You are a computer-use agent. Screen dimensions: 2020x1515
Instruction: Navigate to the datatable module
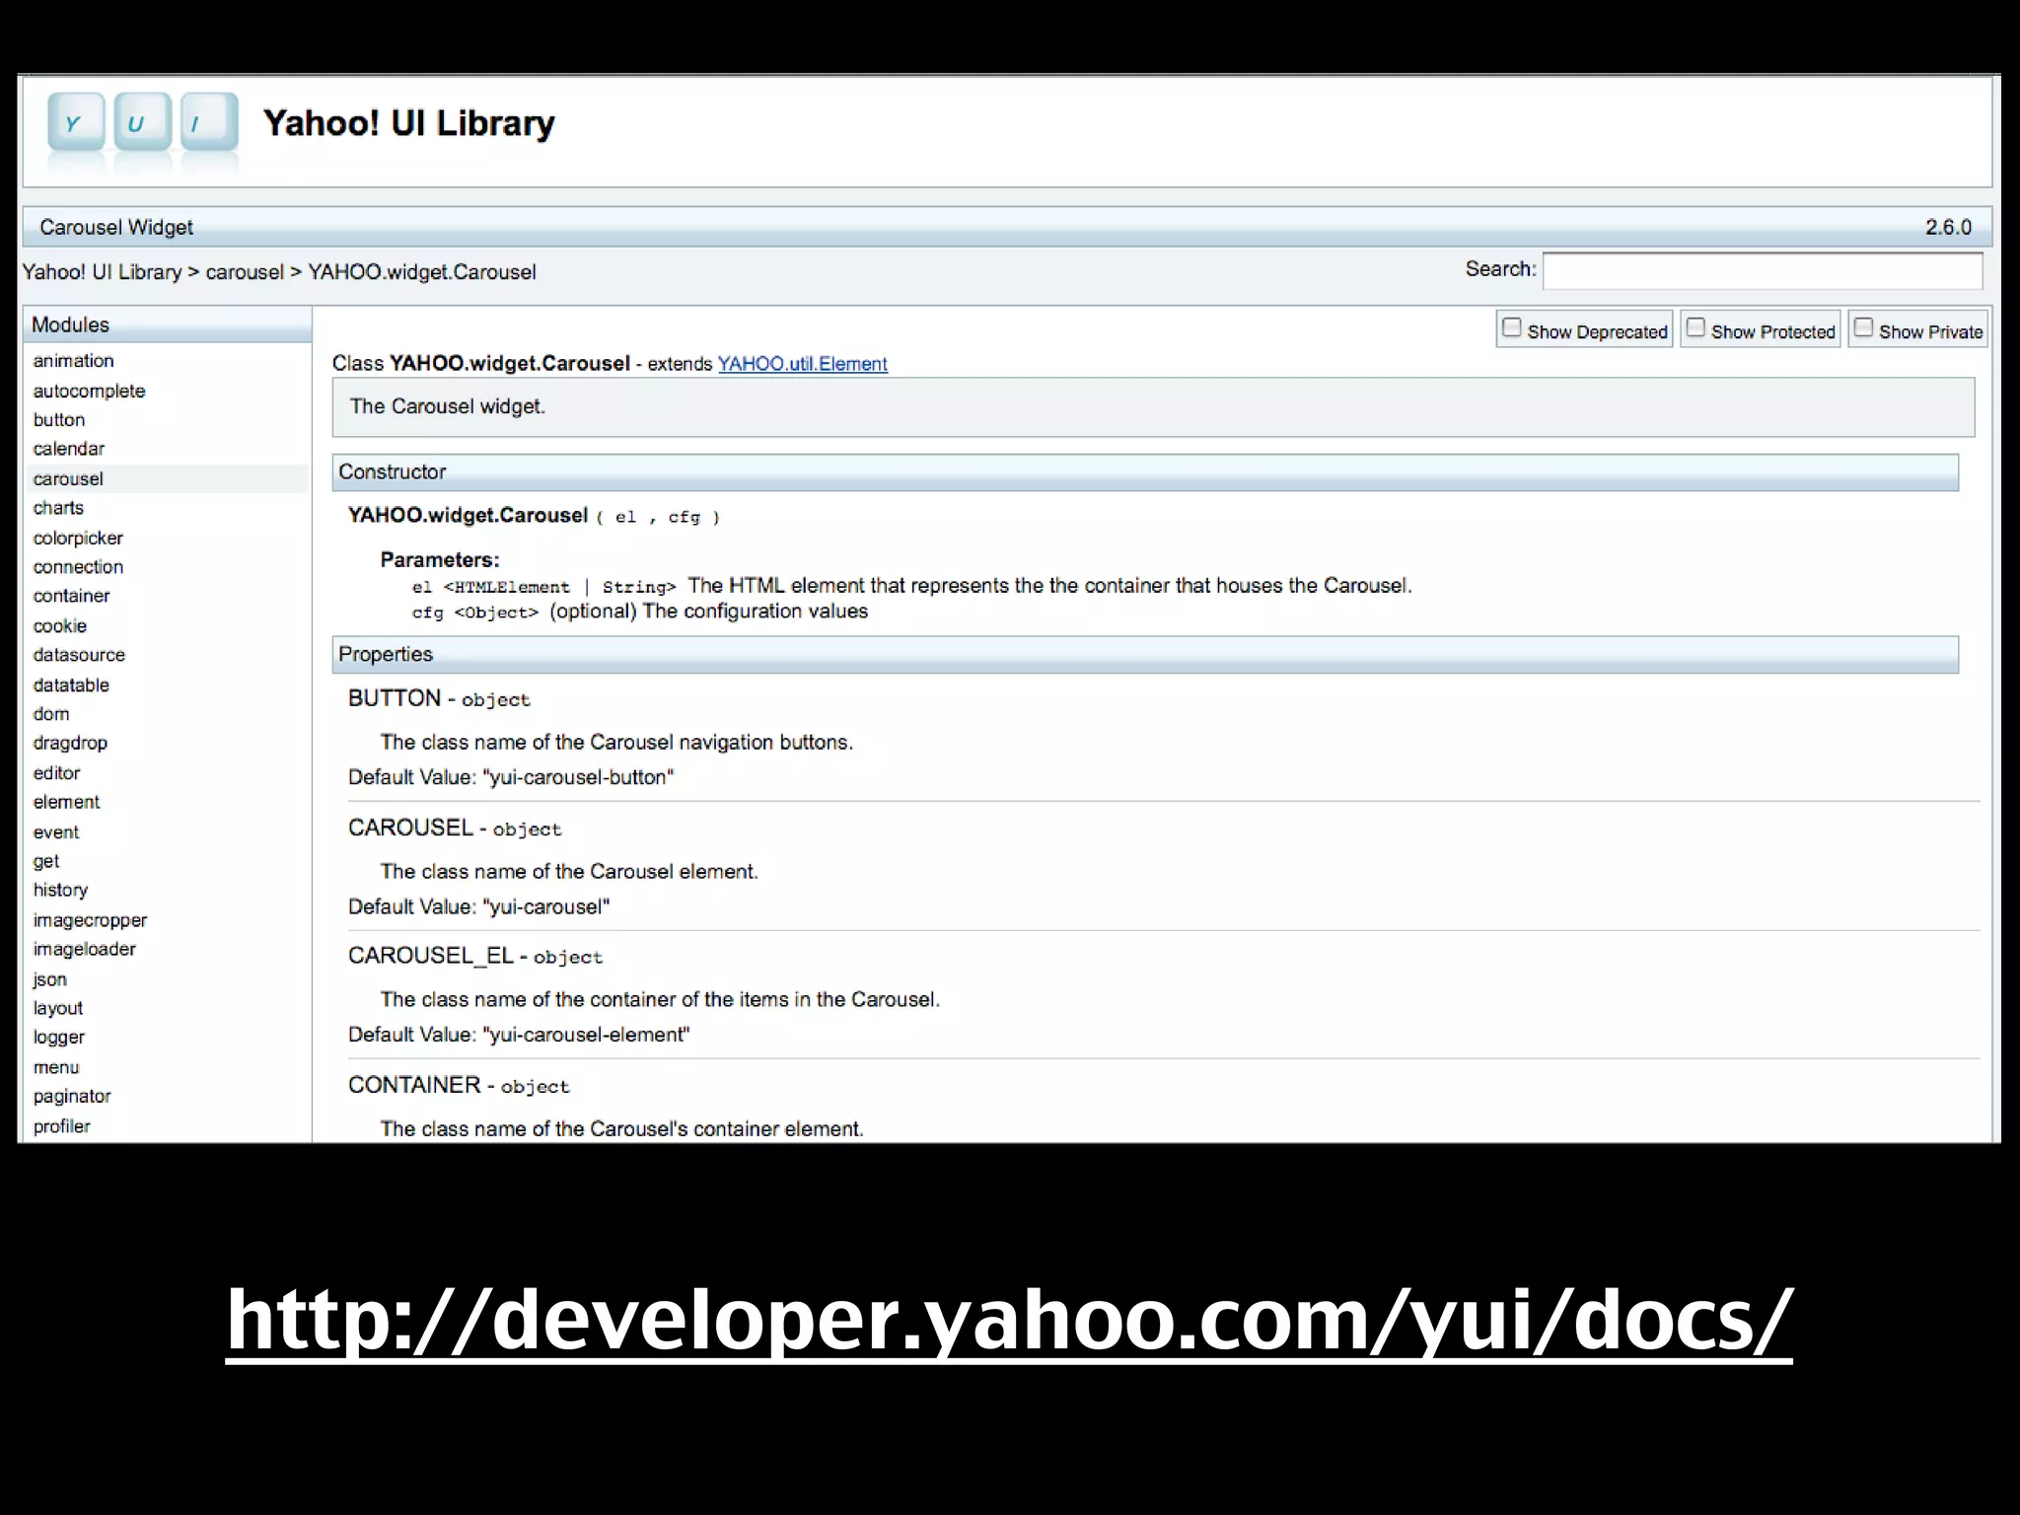click(x=71, y=685)
